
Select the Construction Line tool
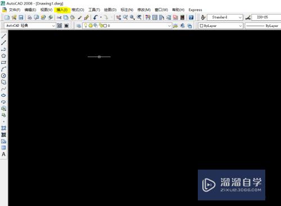coord(3,43)
